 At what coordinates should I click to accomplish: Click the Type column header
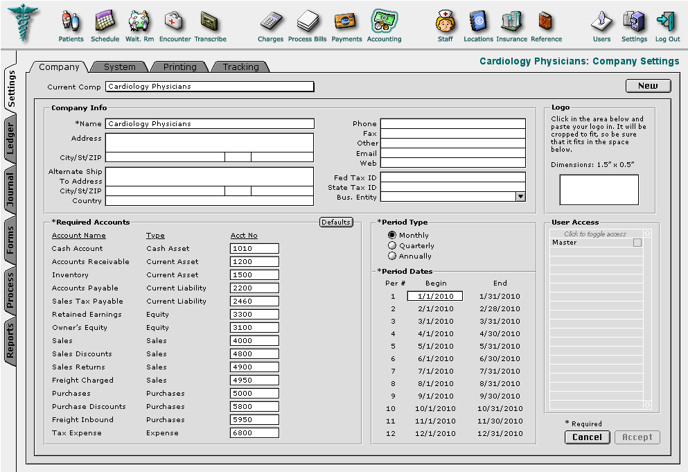(155, 236)
